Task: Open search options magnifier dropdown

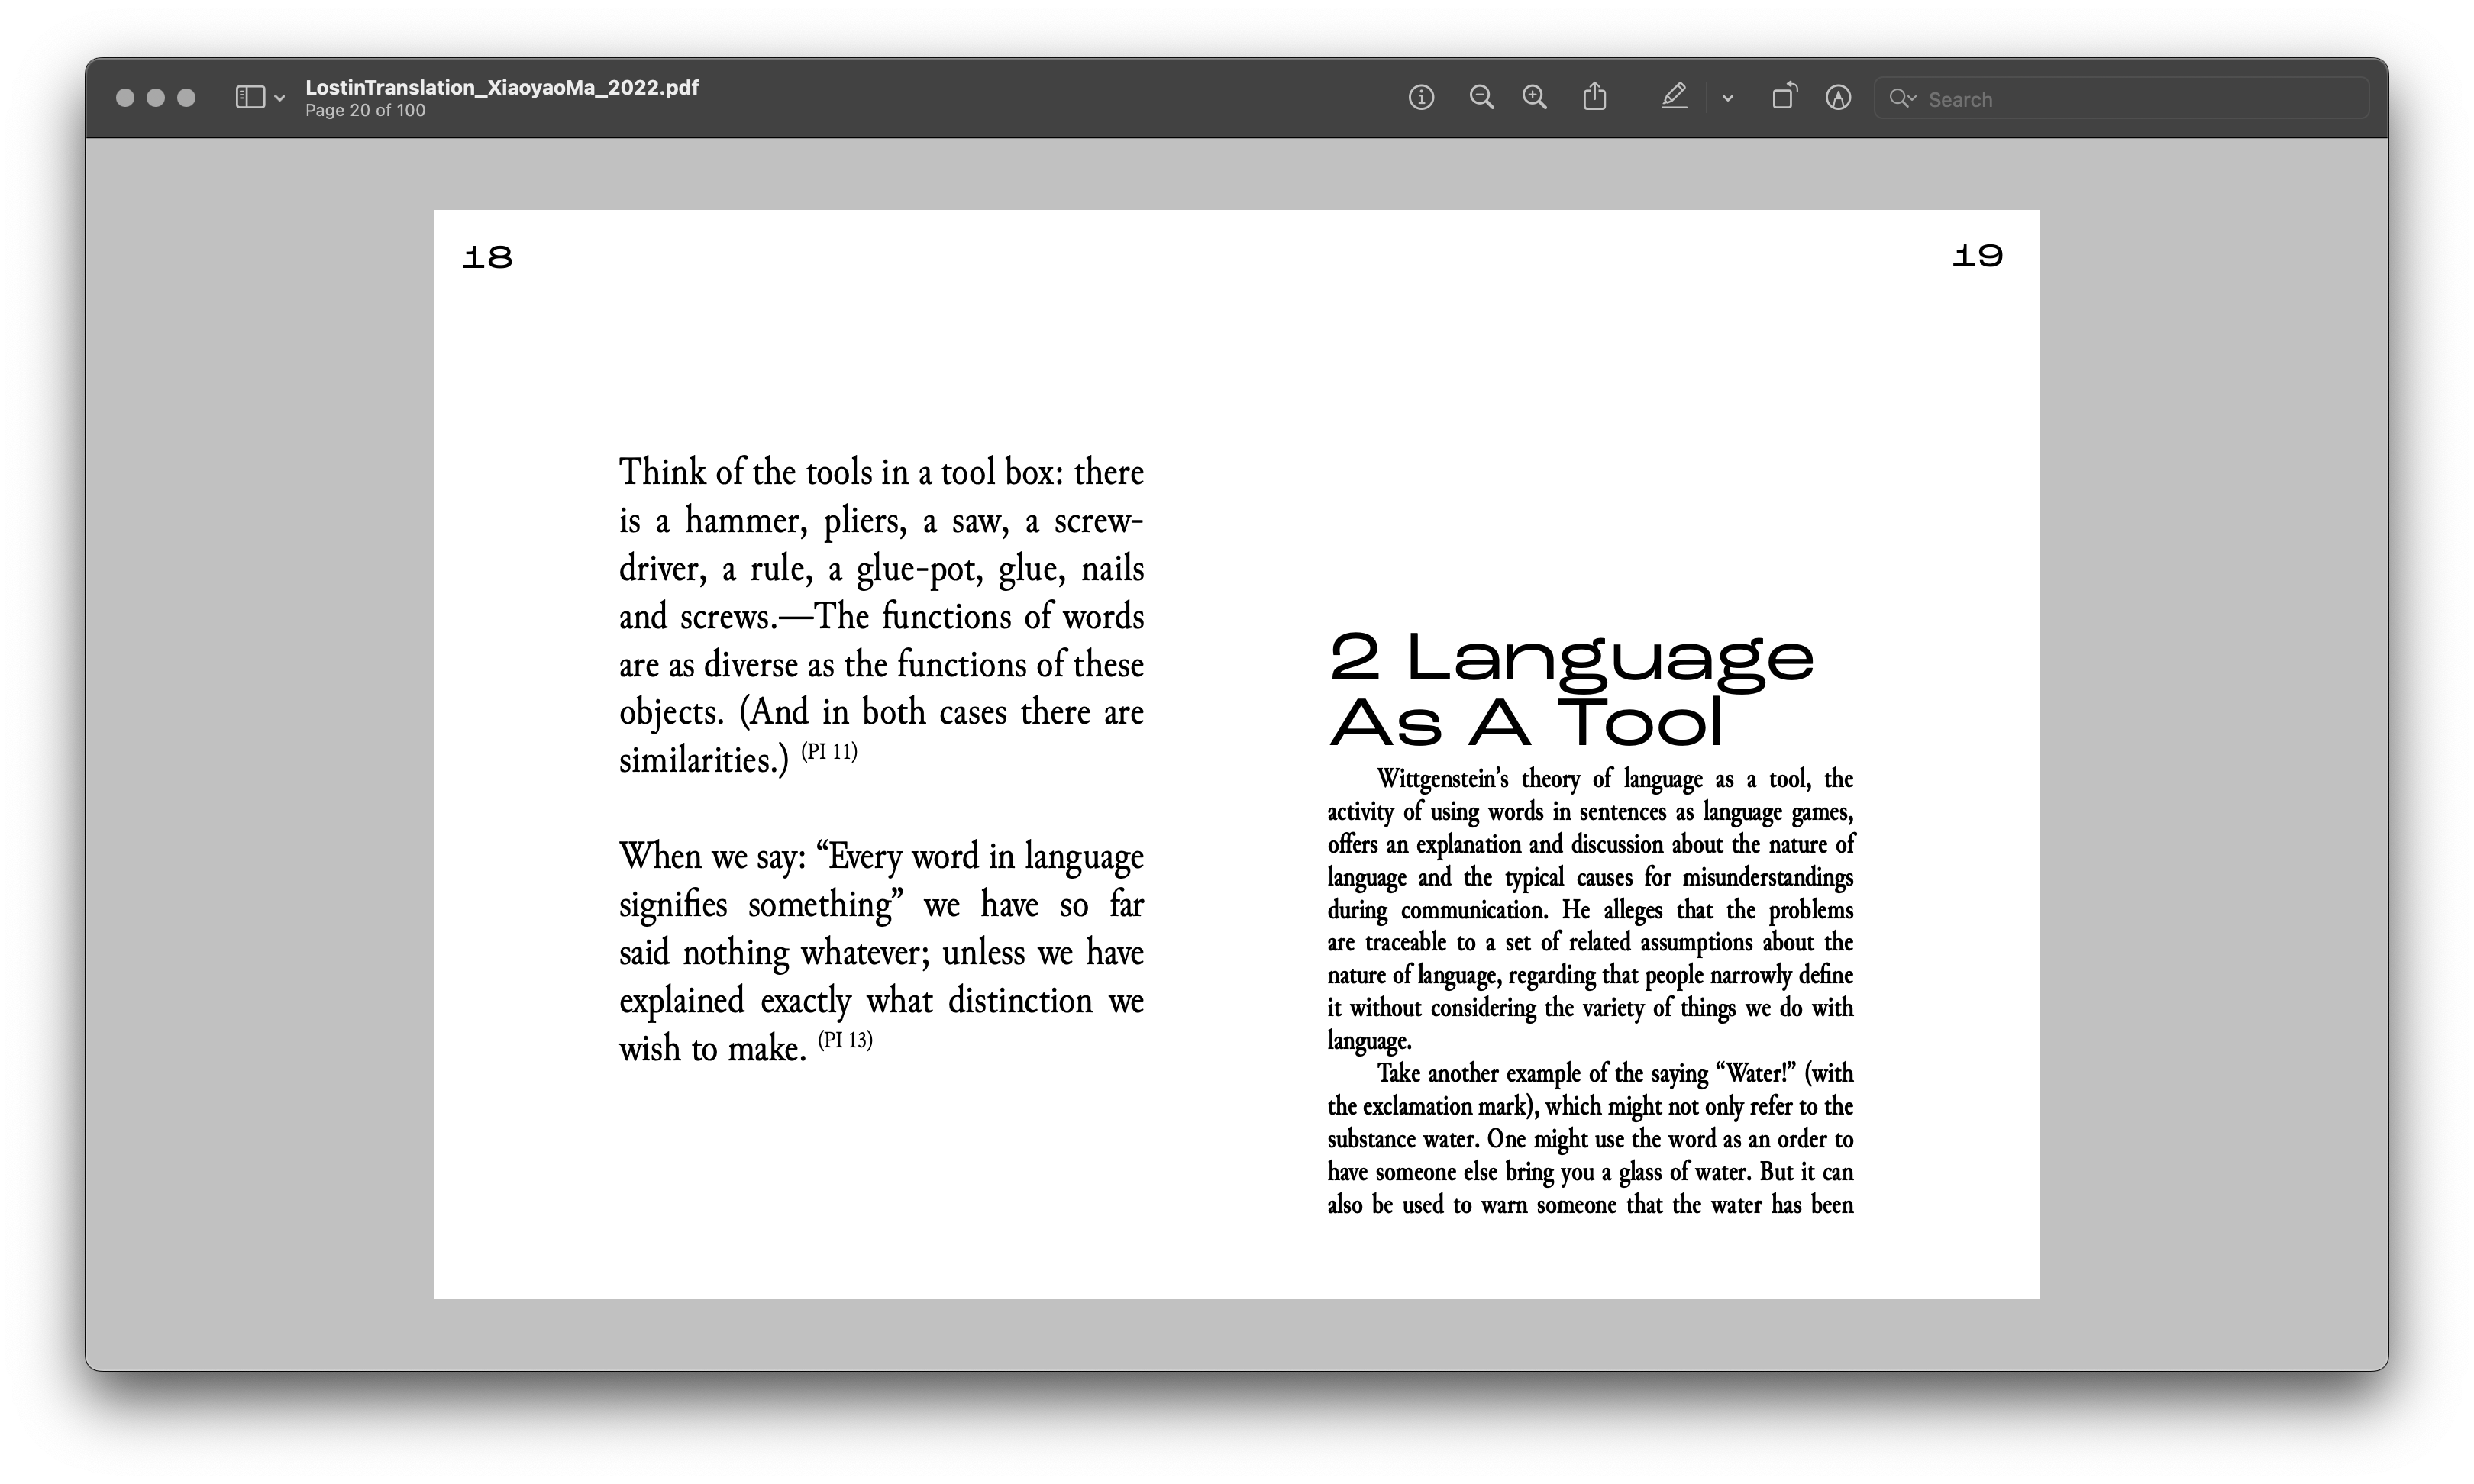Action: [x=1902, y=98]
